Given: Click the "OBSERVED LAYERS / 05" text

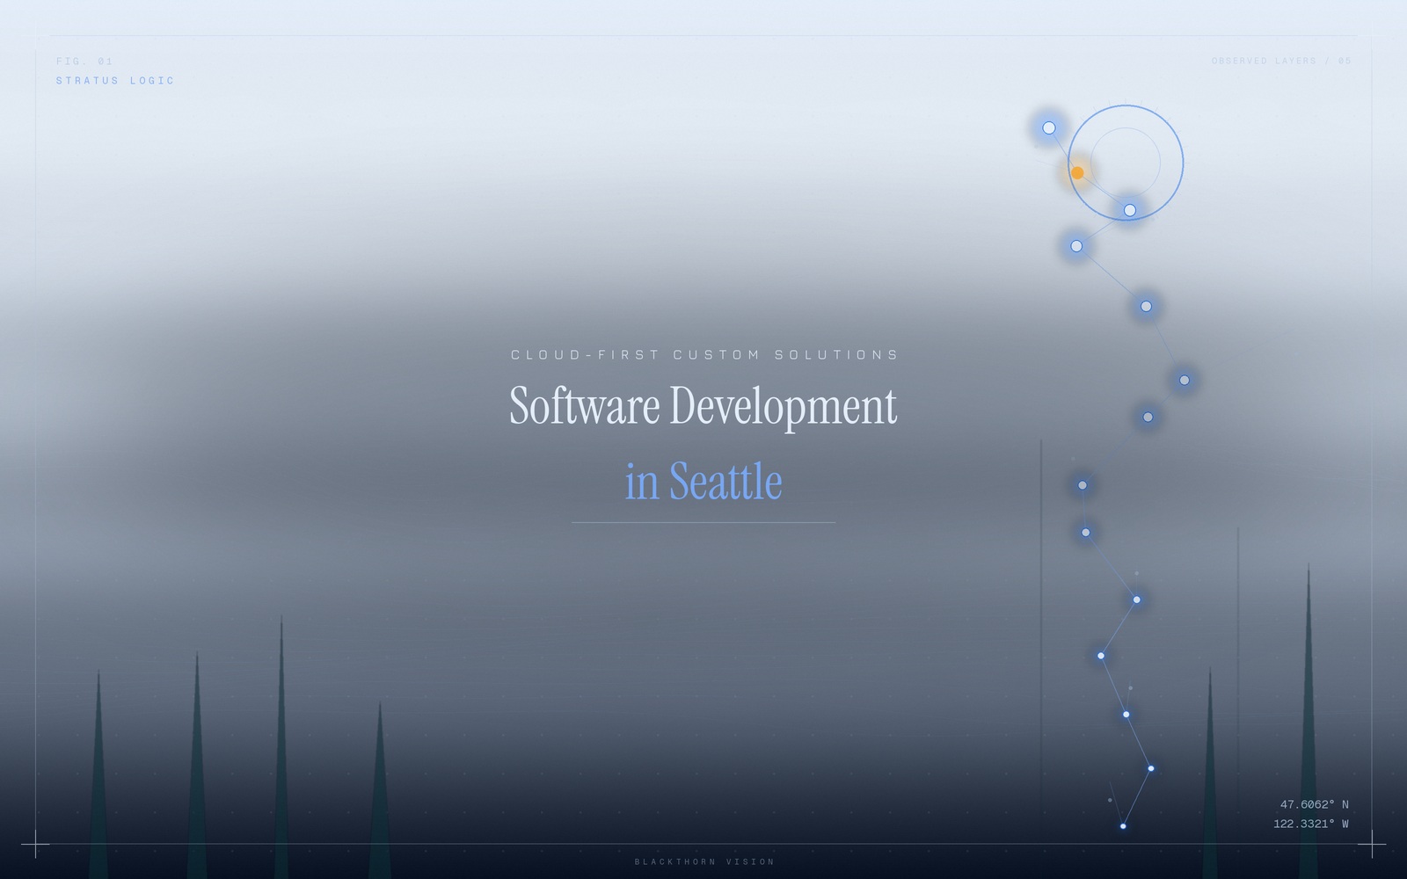Looking at the screenshot, I should (1281, 61).
